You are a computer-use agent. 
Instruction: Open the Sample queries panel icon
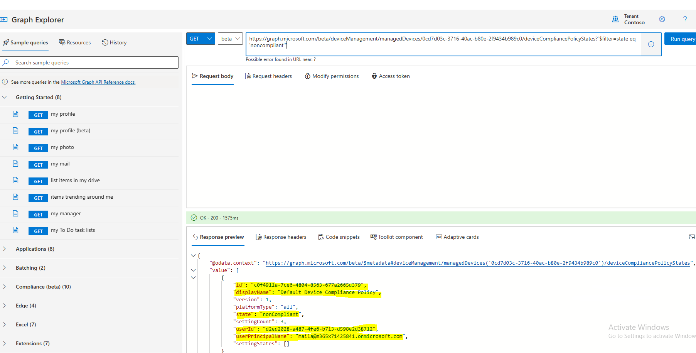[6, 42]
